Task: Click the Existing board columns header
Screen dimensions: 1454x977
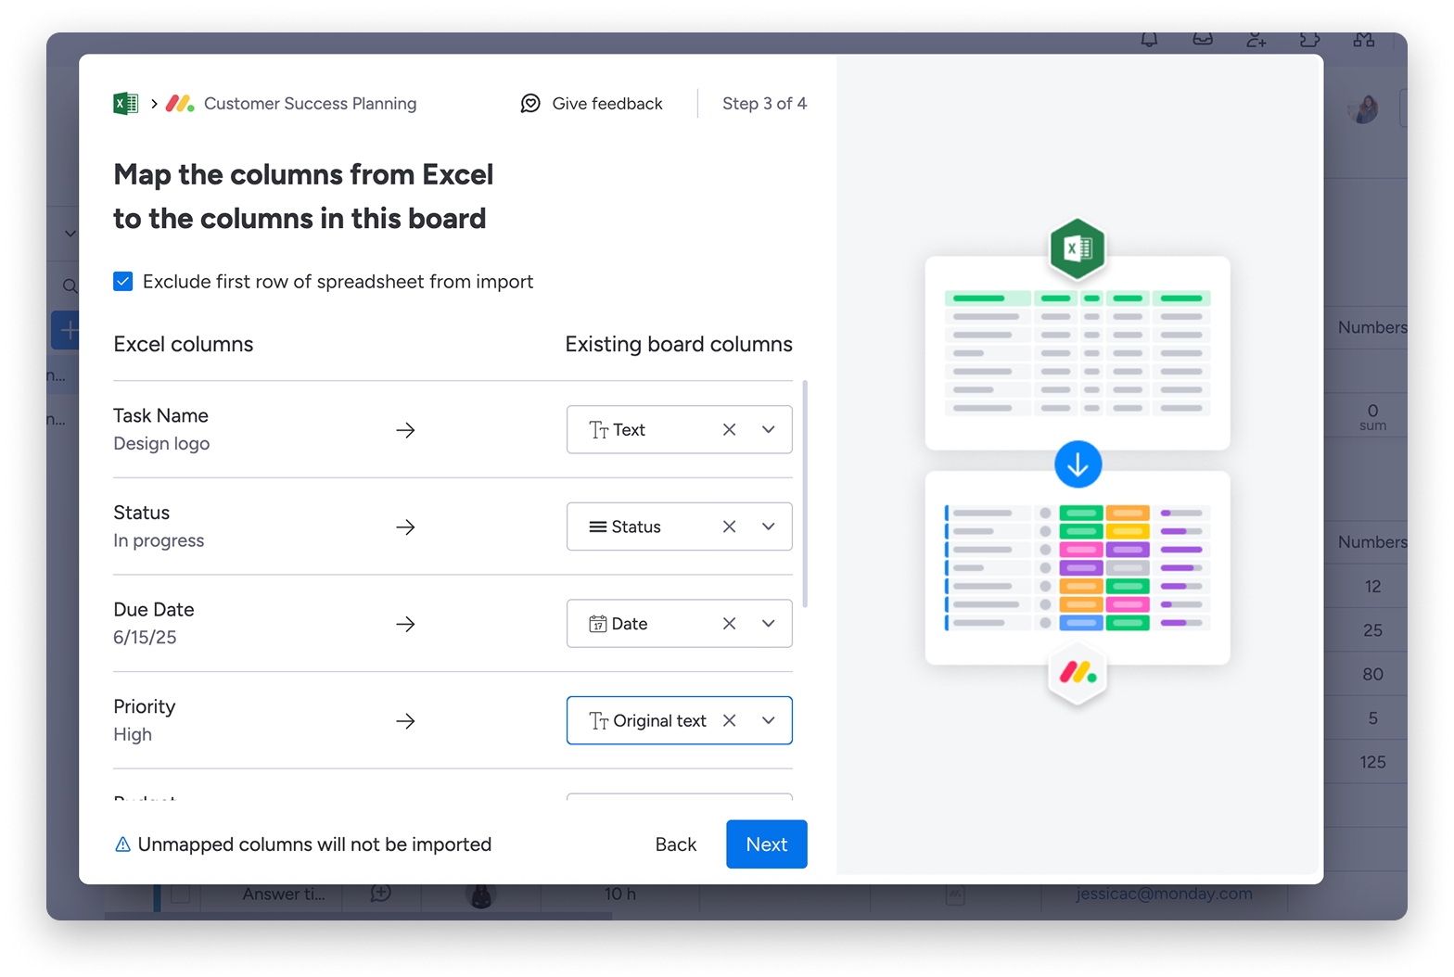Action: coord(679,344)
